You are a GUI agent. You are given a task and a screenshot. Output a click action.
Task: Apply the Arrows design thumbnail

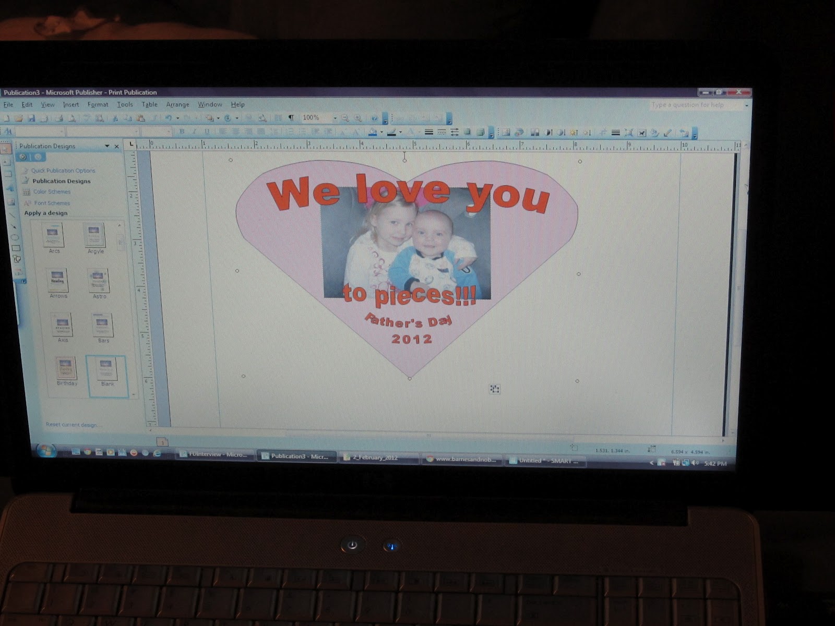click(x=57, y=281)
